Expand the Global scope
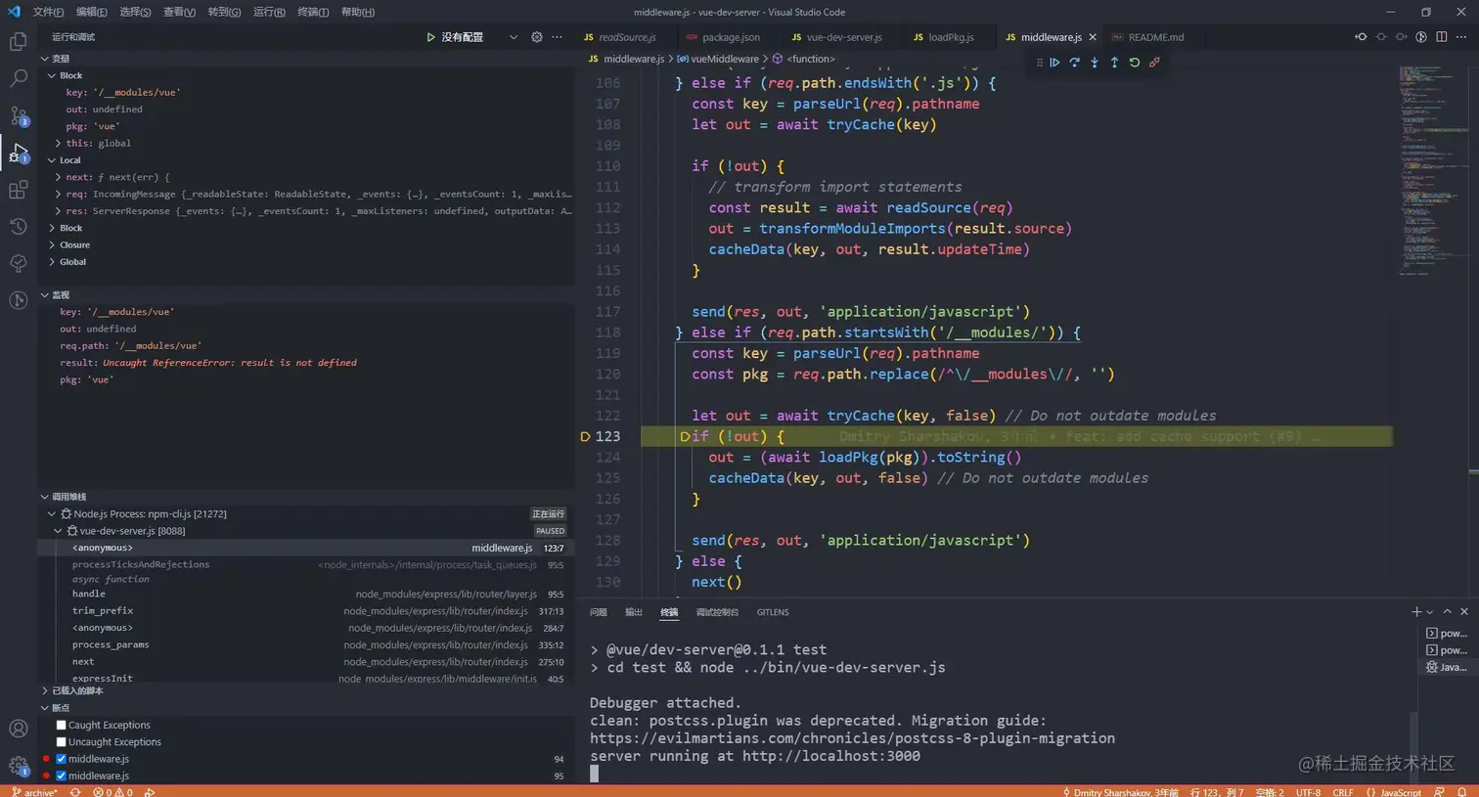This screenshot has width=1479, height=797. click(52, 262)
